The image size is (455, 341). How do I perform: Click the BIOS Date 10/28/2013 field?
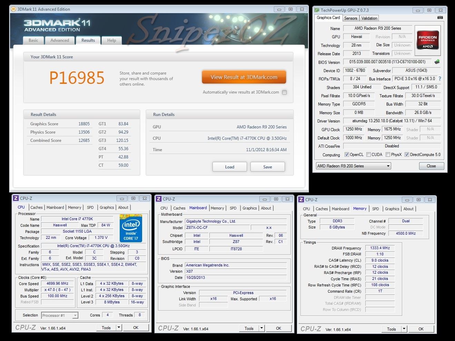[236, 277]
